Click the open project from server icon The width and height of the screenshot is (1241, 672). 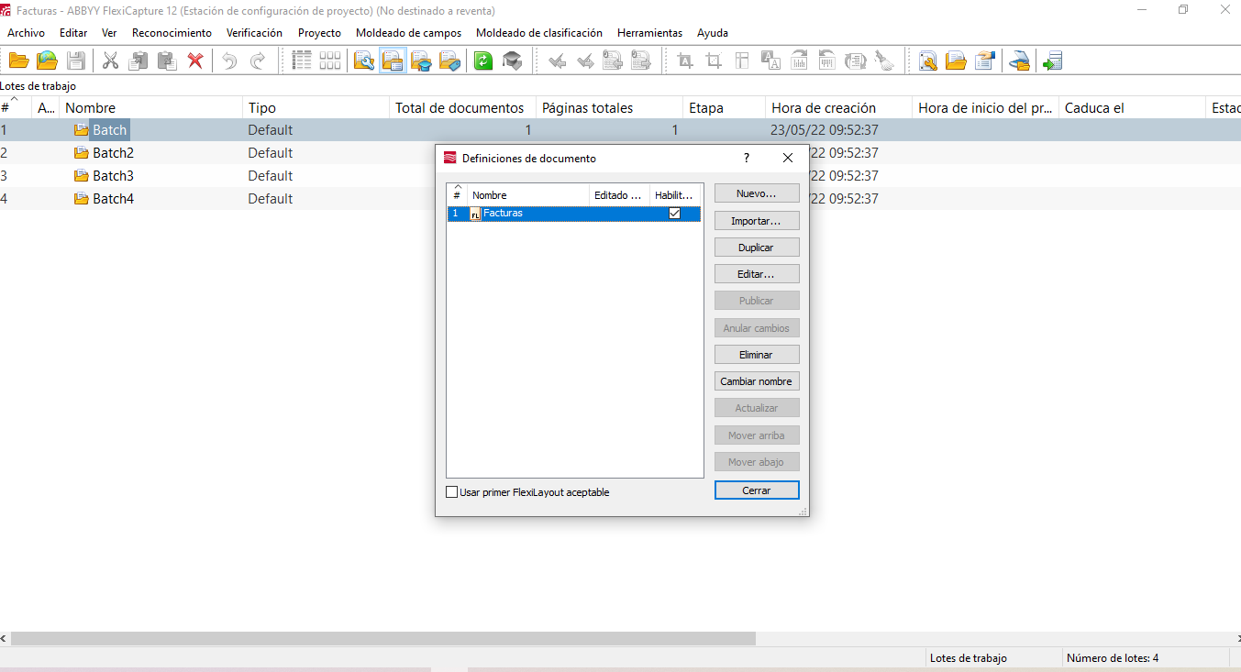coord(47,61)
